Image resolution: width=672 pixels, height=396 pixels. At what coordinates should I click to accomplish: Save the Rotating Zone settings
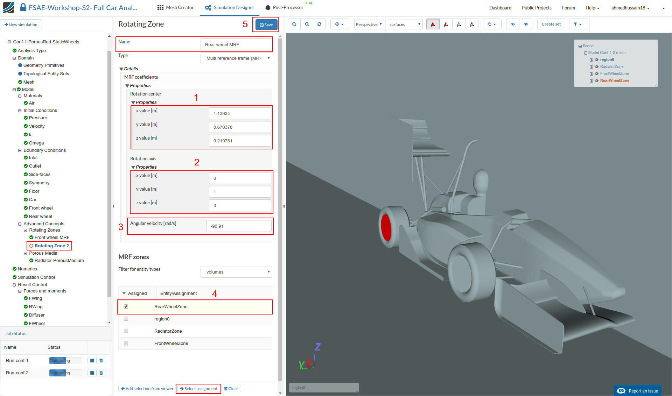266,24
